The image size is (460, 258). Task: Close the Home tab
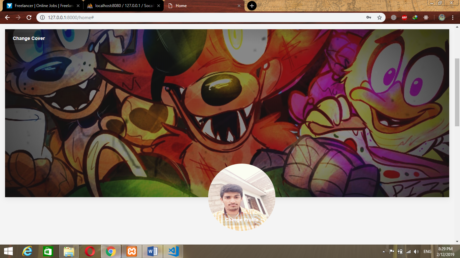click(239, 6)
